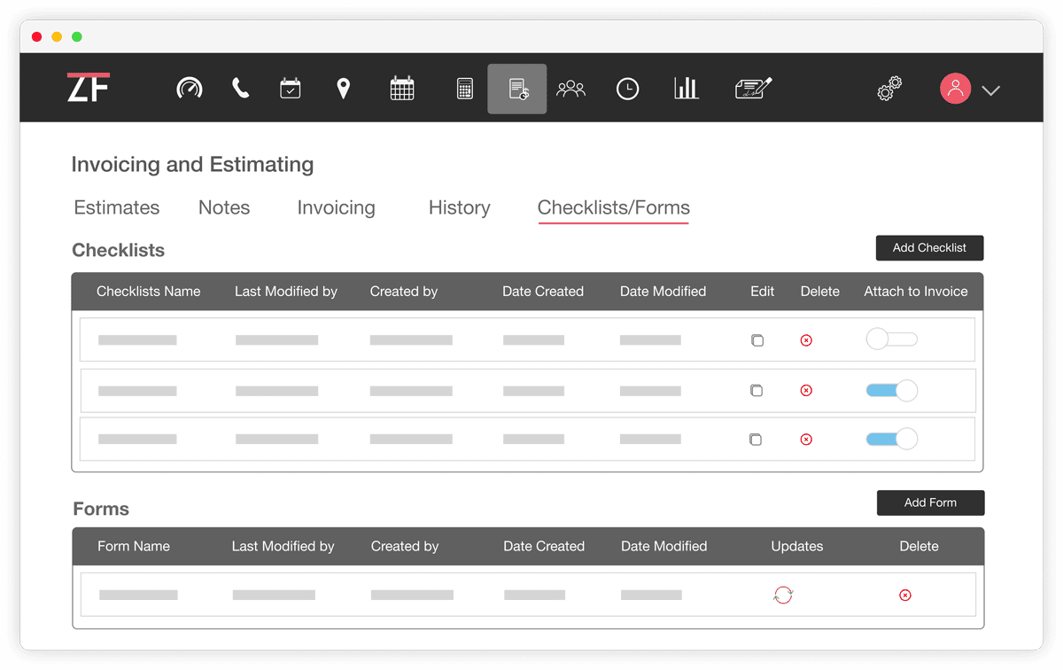Viewport: 1063px width, 670px height.
Task: Open the customers group icon
Action: click(571, 89)
